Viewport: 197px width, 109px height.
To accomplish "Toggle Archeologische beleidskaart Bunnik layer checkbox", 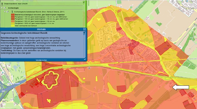I will pos(8,12).
